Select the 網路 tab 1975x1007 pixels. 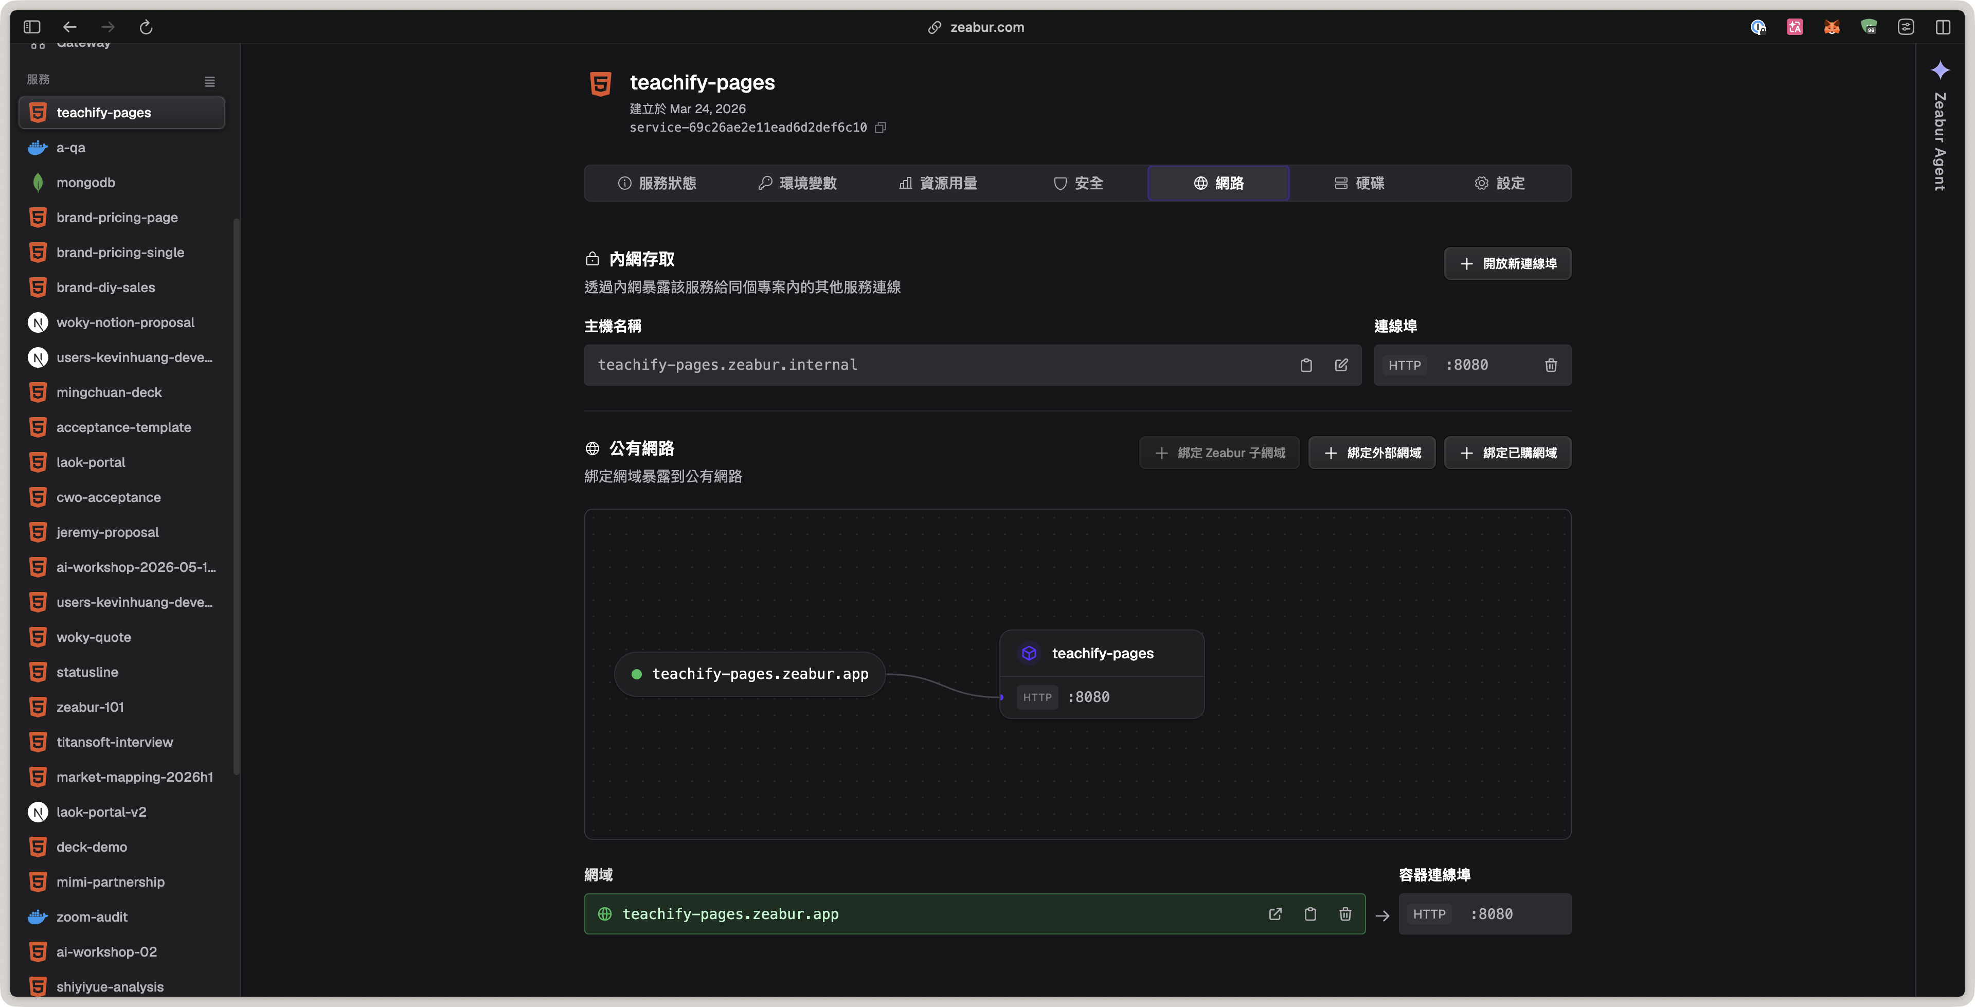pyautogui.click(x=1218, y=183)
